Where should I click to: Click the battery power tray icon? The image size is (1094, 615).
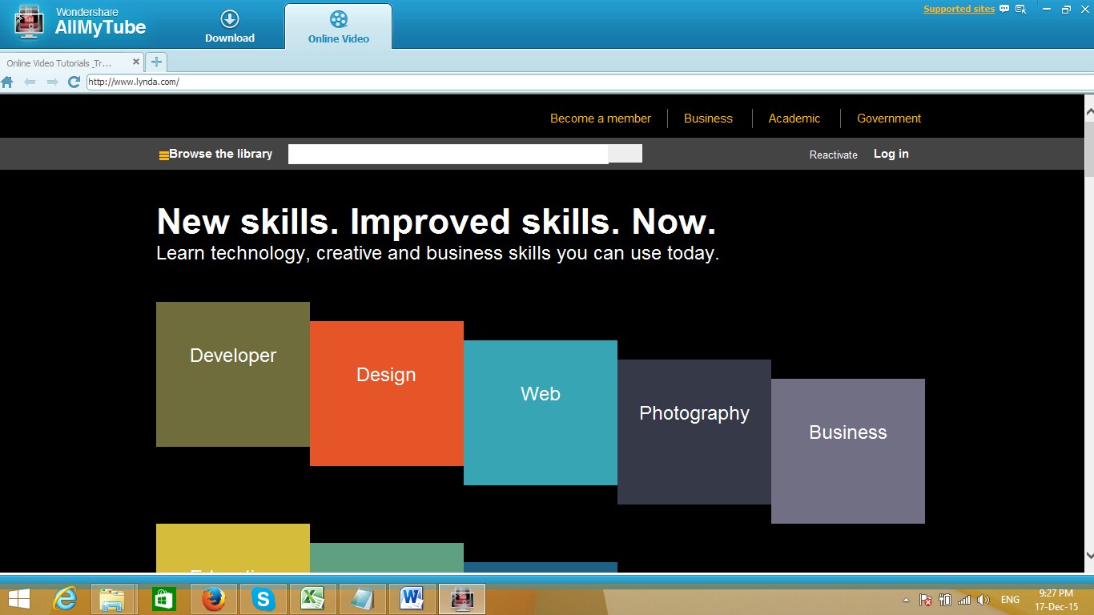click(945, 600)
